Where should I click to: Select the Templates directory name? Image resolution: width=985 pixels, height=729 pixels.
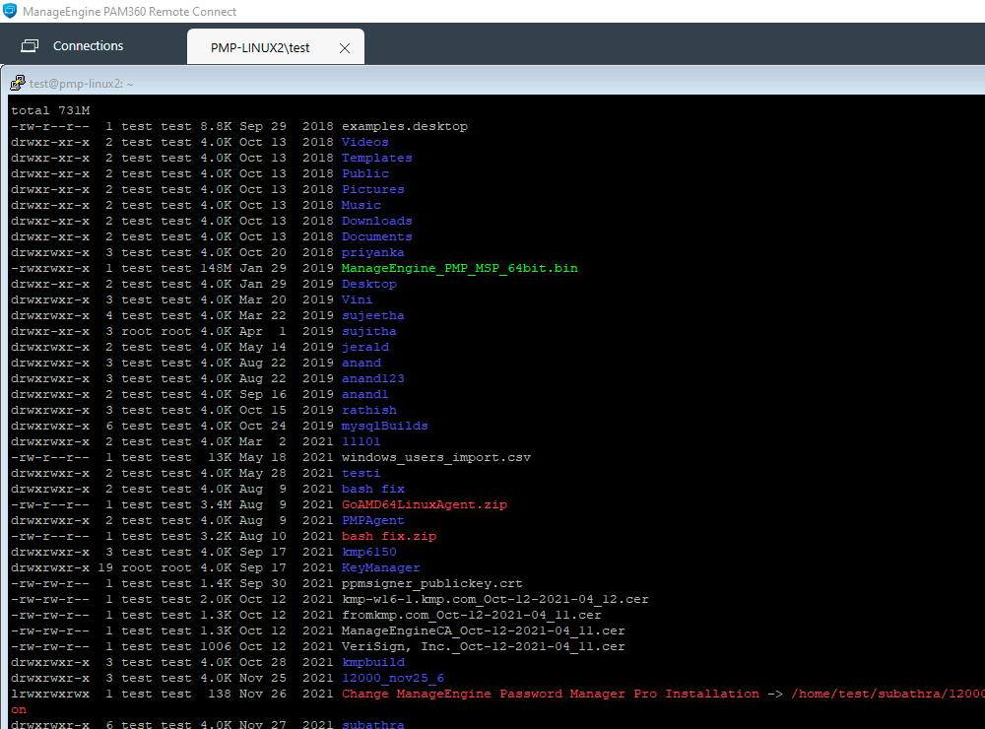point(377,158)
